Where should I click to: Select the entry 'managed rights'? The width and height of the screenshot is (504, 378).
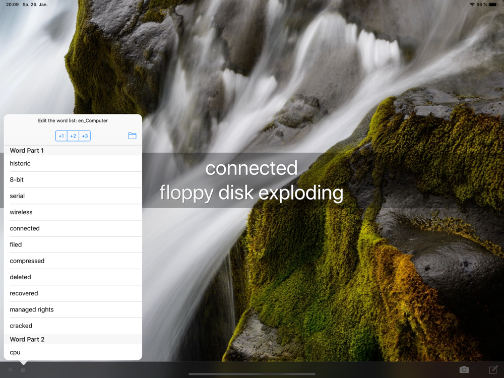(x=73, y=309)
